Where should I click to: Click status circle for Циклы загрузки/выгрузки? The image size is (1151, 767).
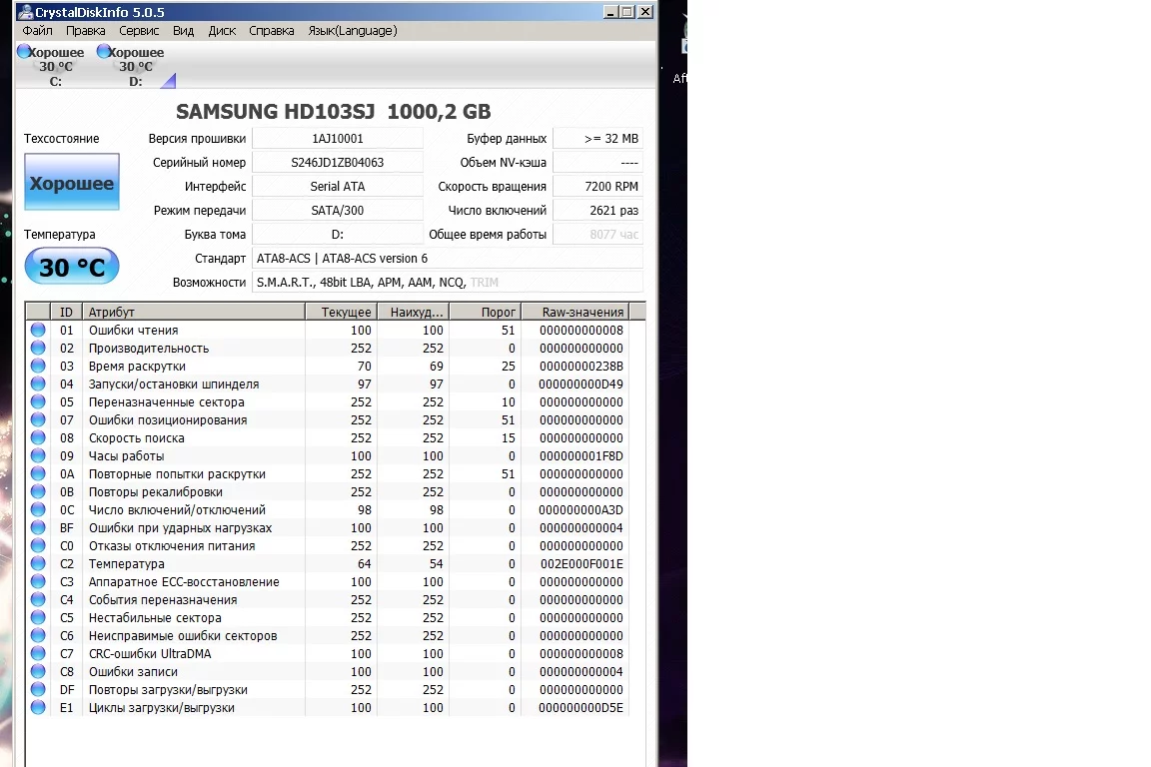point(37,707)
